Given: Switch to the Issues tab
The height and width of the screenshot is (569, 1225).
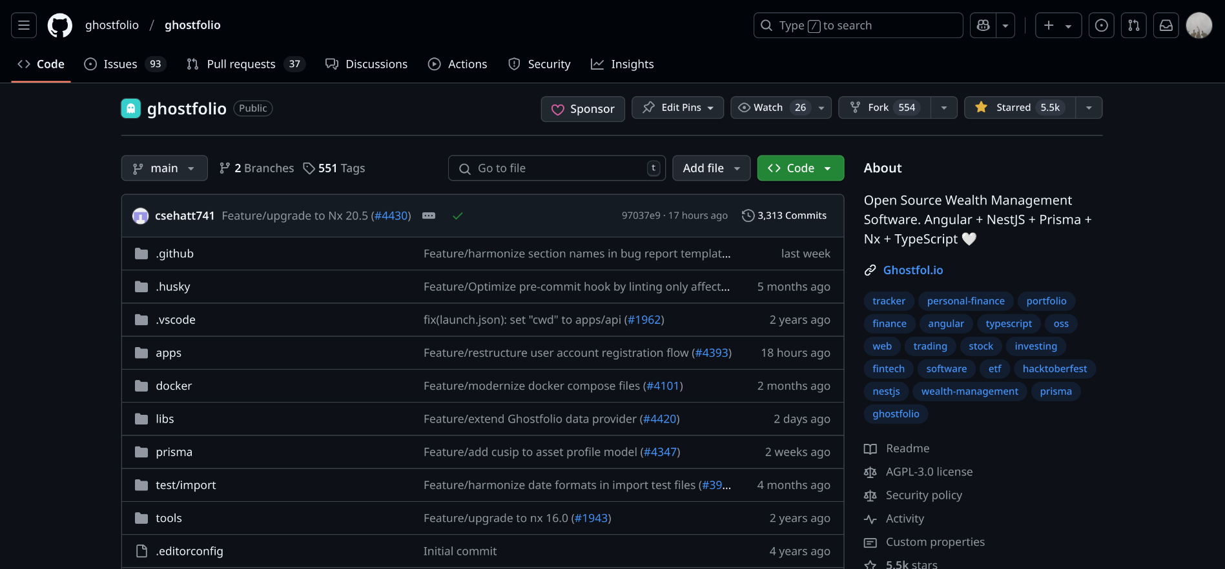Looking at the screenshot, I should pos(125,64).
